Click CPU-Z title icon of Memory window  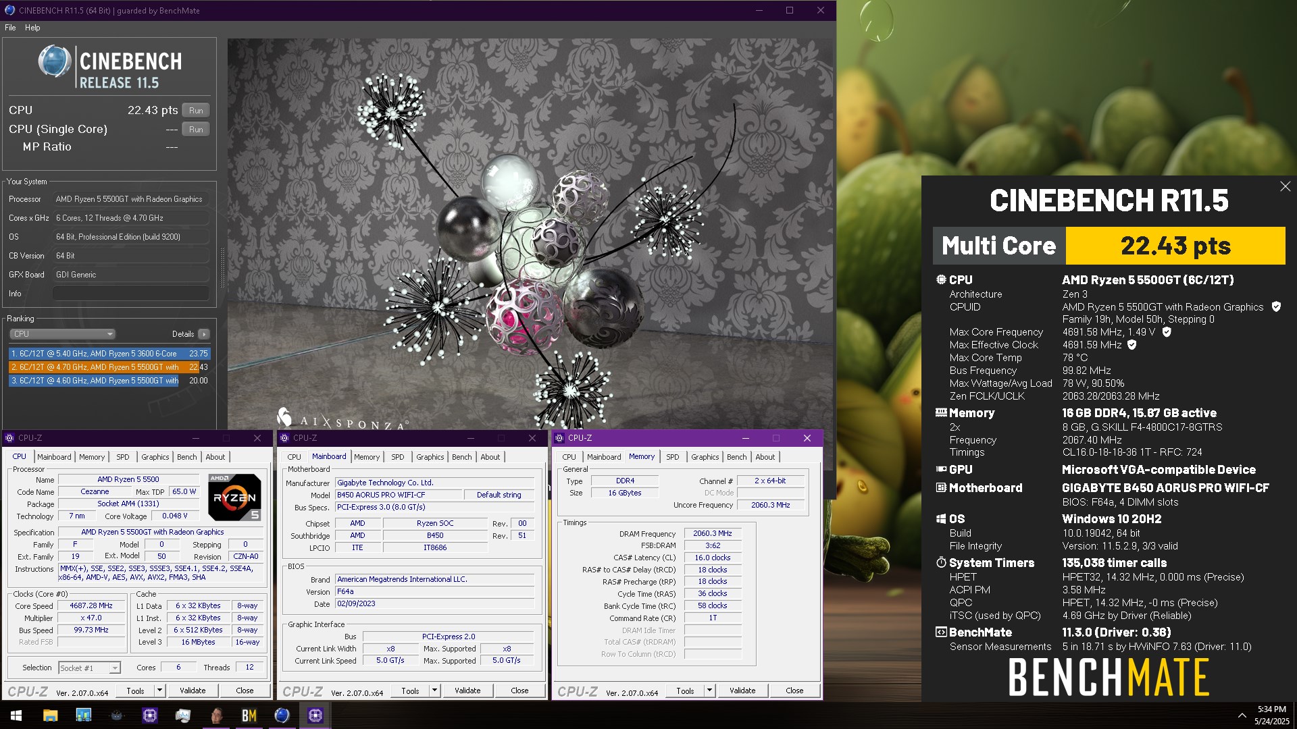pos(559,438)
